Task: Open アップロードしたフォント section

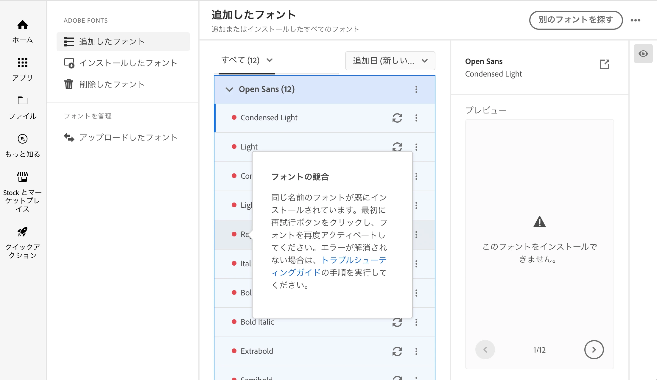Action: coord(128,138)
